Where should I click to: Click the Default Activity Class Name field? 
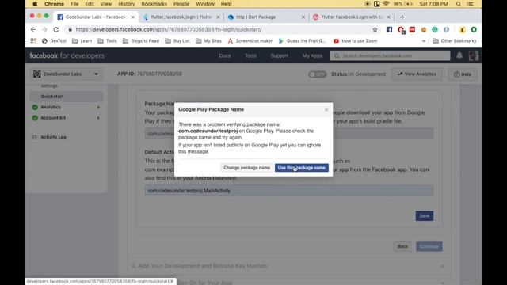(x=289, y=191)
